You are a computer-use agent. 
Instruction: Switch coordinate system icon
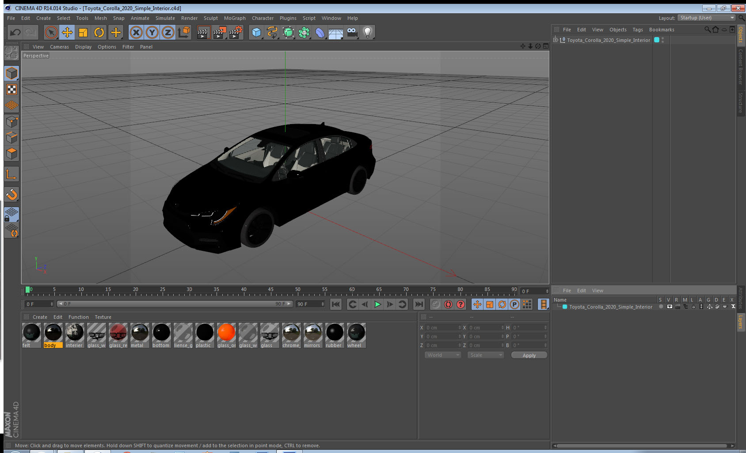pyautogui.click(x=184, y=32)
